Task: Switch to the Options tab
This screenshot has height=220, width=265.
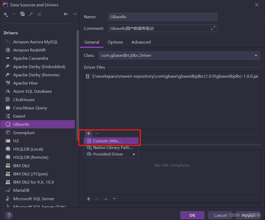Action: [x=115, y=42]
